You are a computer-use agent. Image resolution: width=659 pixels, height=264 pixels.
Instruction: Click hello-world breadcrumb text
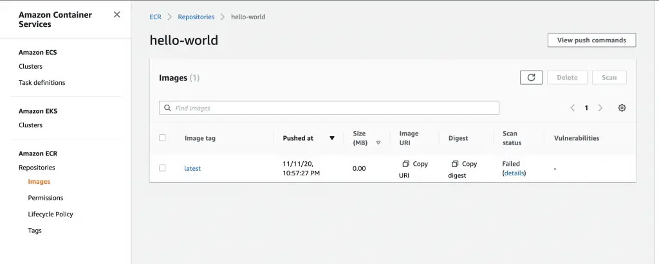click(x=248, y=17)
